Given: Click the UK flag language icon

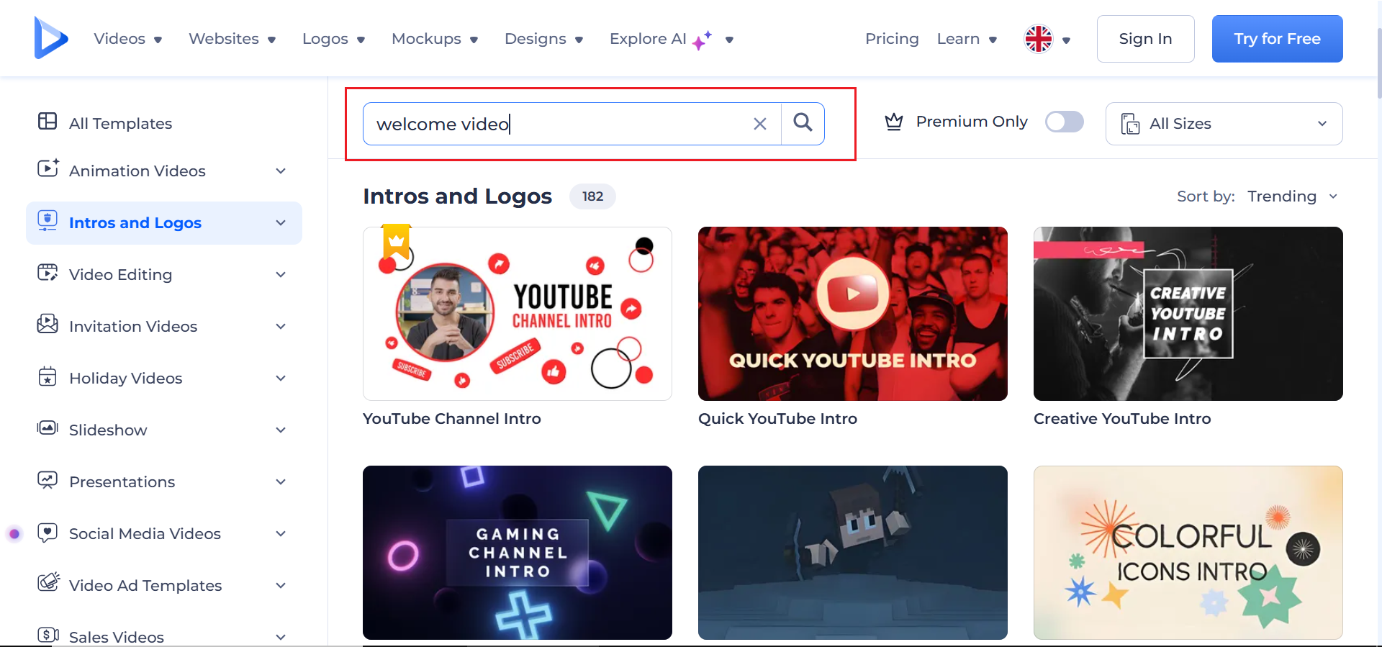Looking at the screenshot, I should click(x=1039, y=39).
